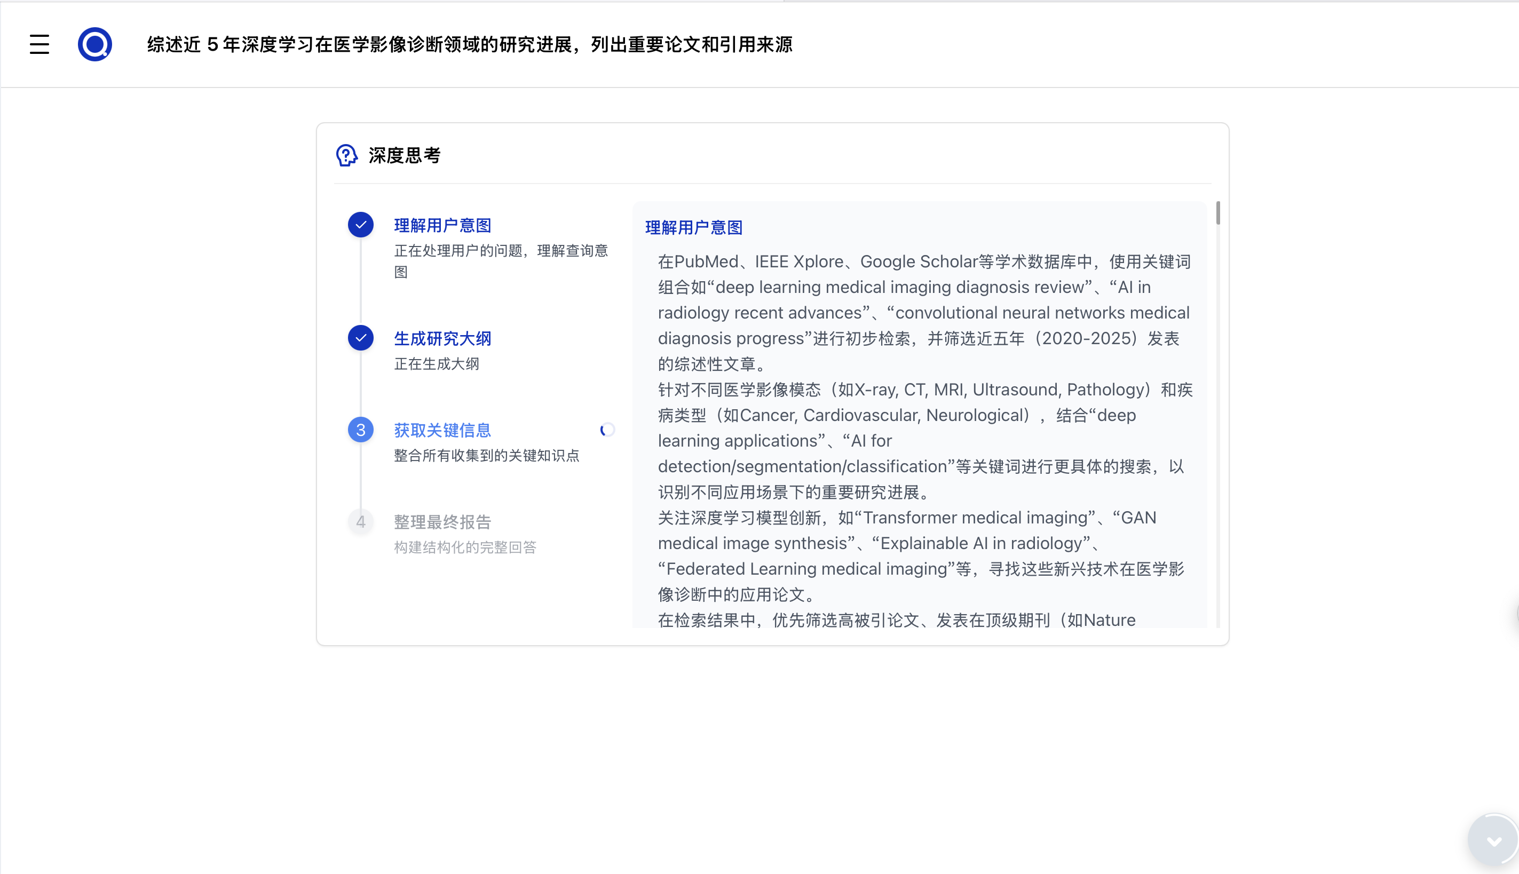Select the 整理最终报告 step
This screenshot has width=1519, height=874.
pyautogui.click(x=442, y=522)
